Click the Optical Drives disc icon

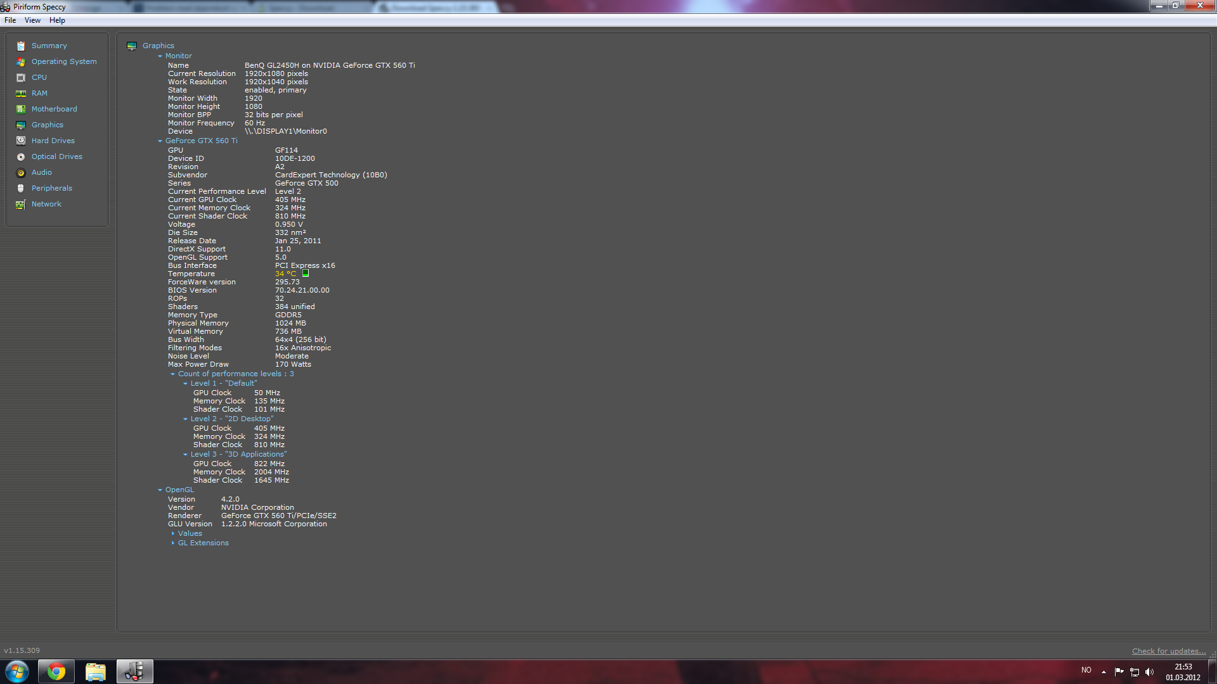tap(21, 157)
